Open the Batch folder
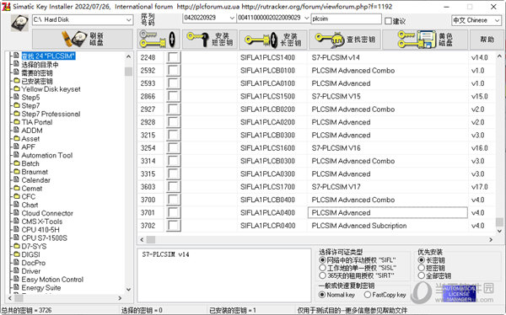 point(30,163)
